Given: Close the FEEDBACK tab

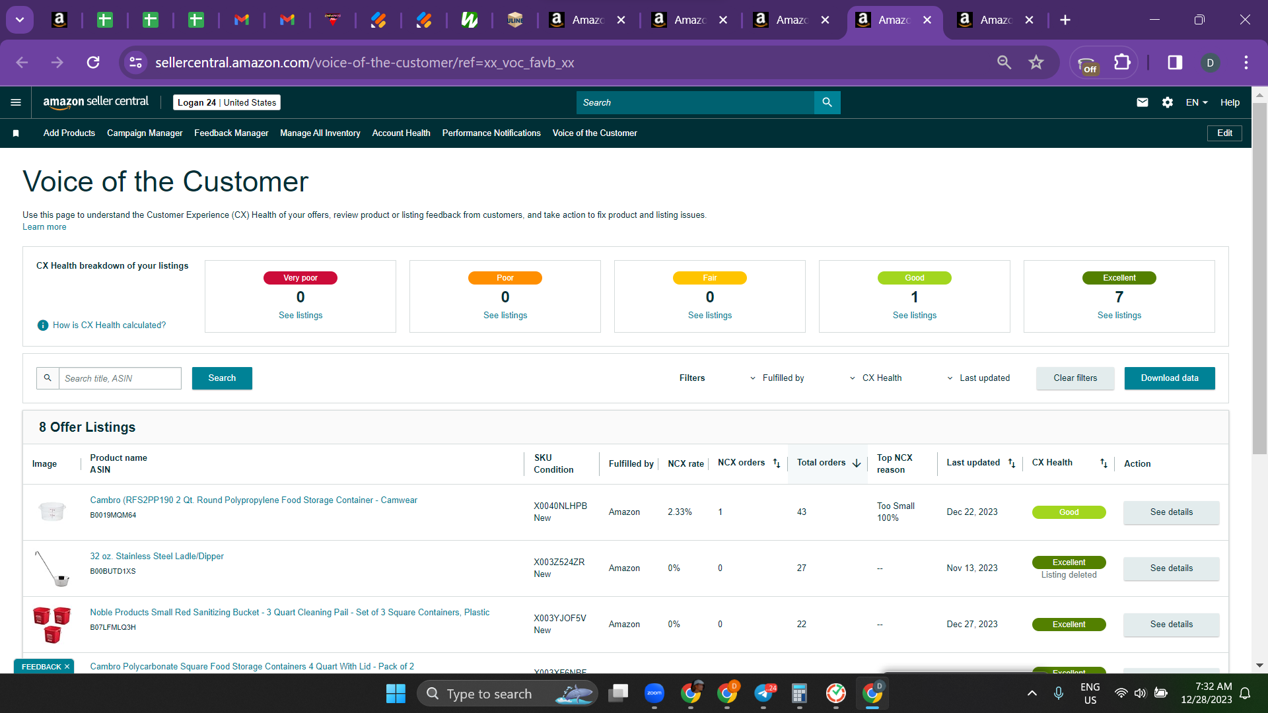Looking at the screenshot, I should (67, 667).
